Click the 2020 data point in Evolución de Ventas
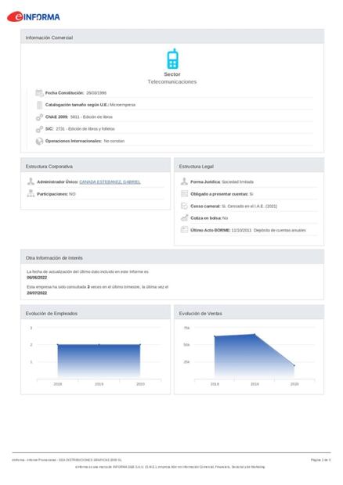The image size is (343, 485). [x=294, y=365]
